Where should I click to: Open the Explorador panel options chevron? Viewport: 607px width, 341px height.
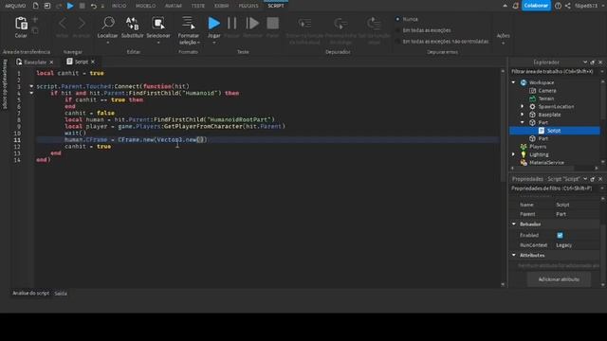tap(585, 63)
